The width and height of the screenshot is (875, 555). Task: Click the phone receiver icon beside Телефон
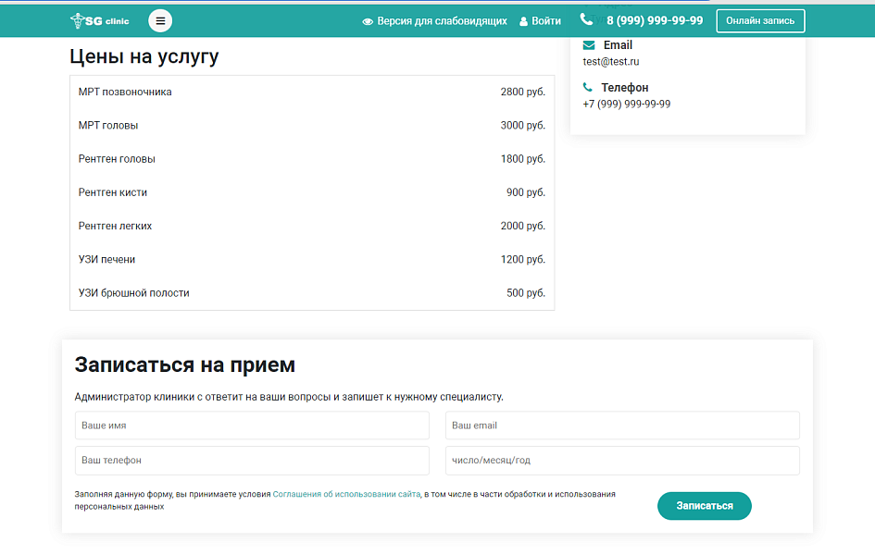[586, 87]
